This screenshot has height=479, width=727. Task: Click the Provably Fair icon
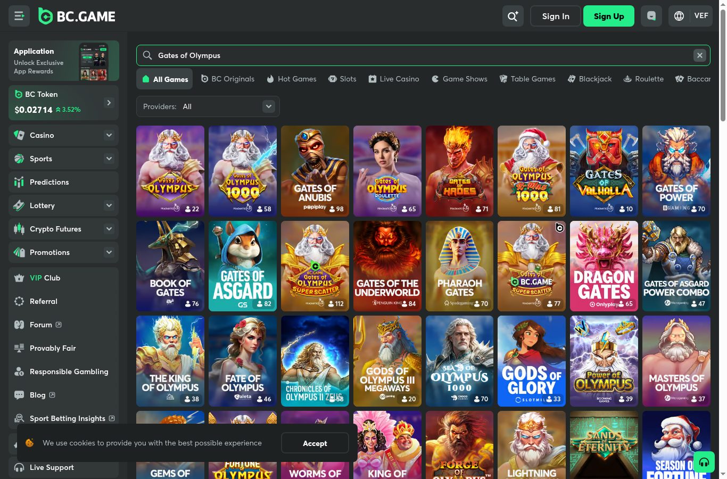[19, 348]
